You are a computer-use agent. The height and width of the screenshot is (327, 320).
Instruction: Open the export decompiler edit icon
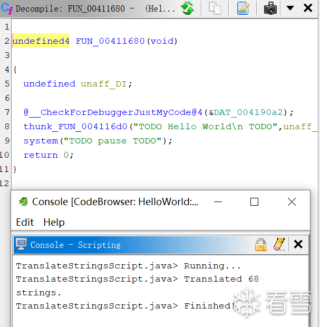[x=243, y=8]
